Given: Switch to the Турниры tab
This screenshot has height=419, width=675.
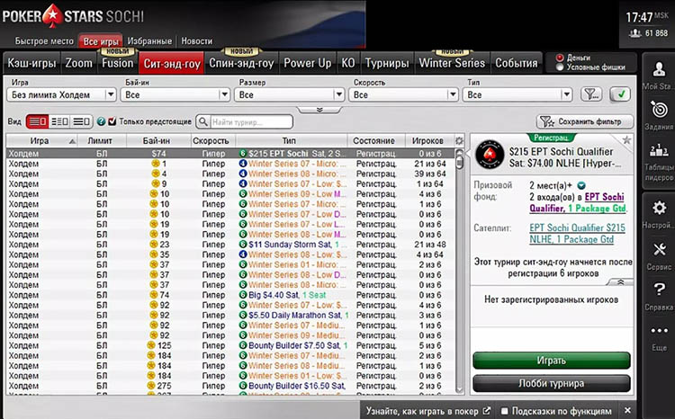Looking at the screenshot, I should (x=387, y=63).
